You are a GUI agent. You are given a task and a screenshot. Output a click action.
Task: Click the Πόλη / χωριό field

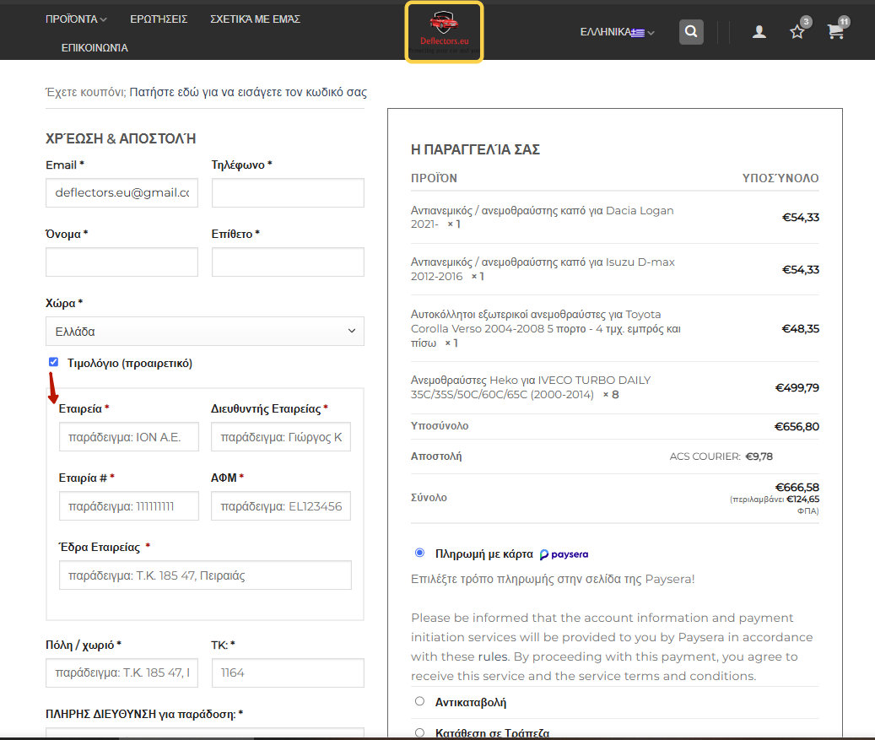pos(122,672)
